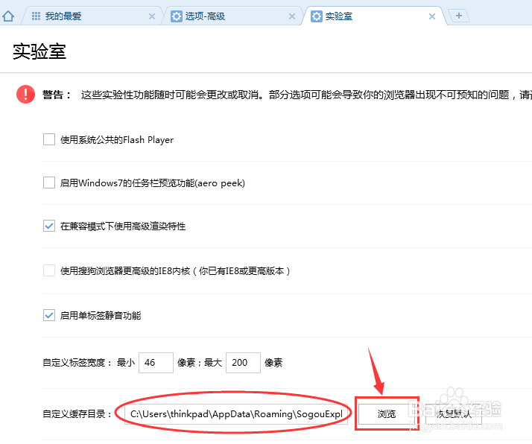This screenshot has width=532, height=444.
Task: Close the 选项-高级 tab
Action: 292,16
